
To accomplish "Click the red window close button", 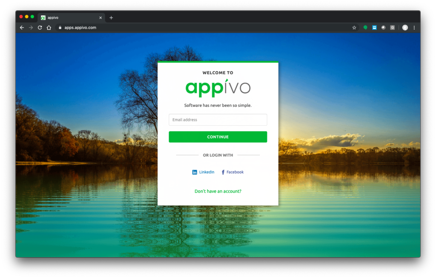I will click(21, 17).
